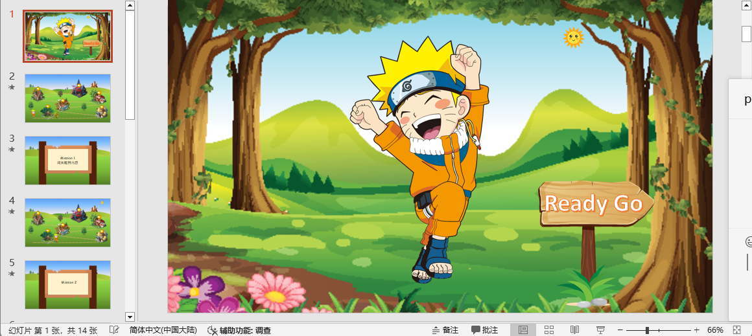Start slideshow from status bar icon
Image resolution: width=752 pixels, height=336 pixels.
pos(600,330)
